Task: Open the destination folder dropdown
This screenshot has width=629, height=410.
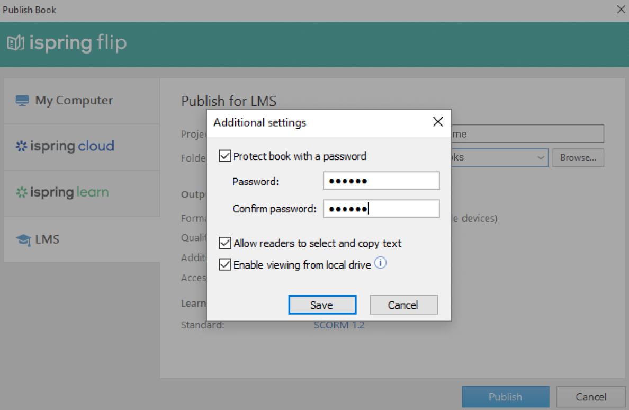Action: (541, 157)
